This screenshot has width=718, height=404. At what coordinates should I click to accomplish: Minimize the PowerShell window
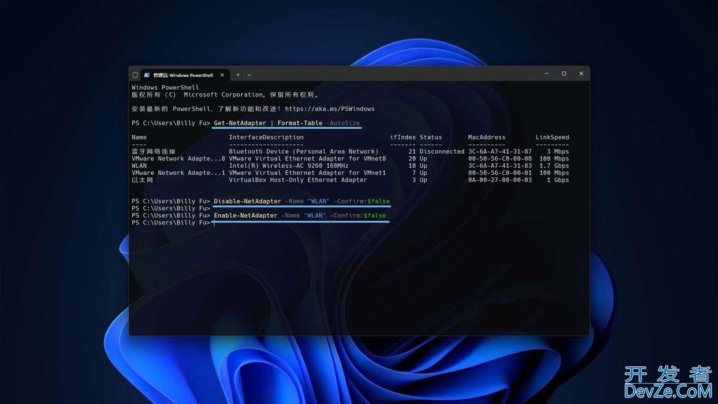tap(547, 74)
